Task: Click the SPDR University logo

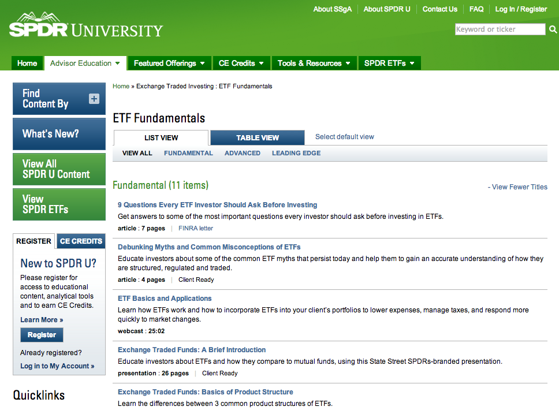Action: coord(86,25)
